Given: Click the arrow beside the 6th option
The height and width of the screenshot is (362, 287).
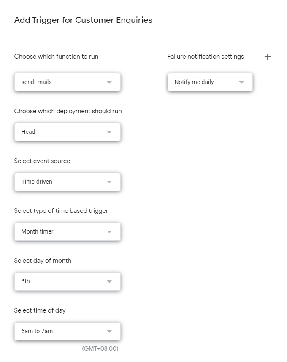Looking at the screenshot, I should [x=109, y=282].
